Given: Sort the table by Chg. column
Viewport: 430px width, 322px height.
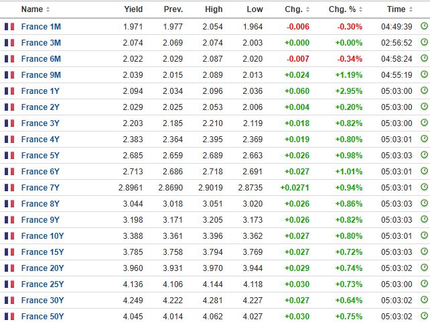Looking at the screenshot, I should click(297, 9).
